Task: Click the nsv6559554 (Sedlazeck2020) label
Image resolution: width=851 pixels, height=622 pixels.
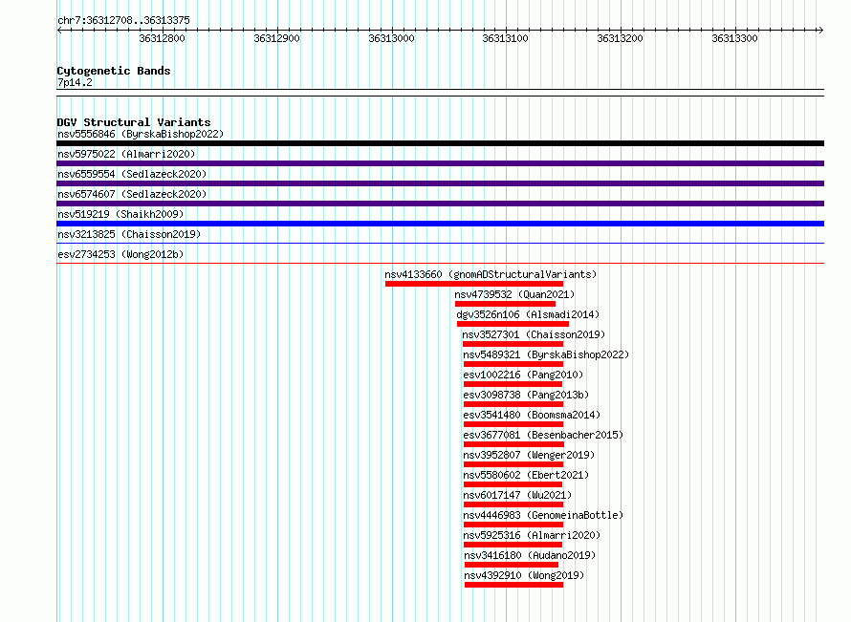Action: (x=132, y=174)
